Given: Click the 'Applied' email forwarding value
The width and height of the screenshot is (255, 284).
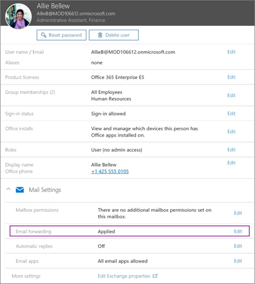Looking at the screenshot, I should [x=106, y=232].
